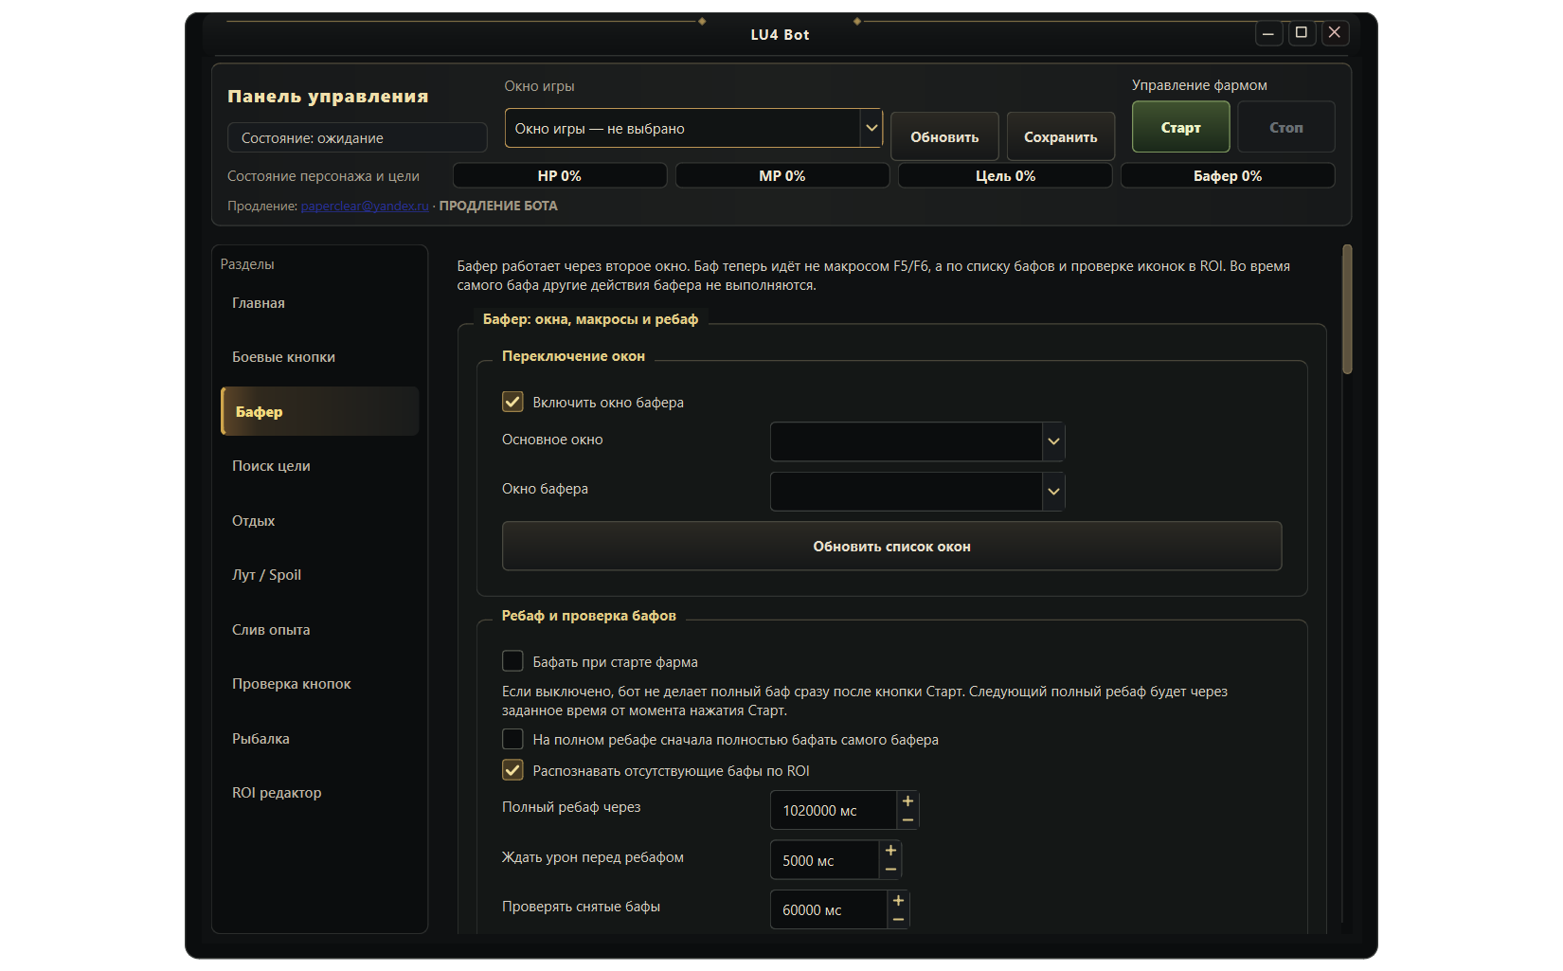
Task: Click the Обновить button
Action: click(x=944, y=136)
